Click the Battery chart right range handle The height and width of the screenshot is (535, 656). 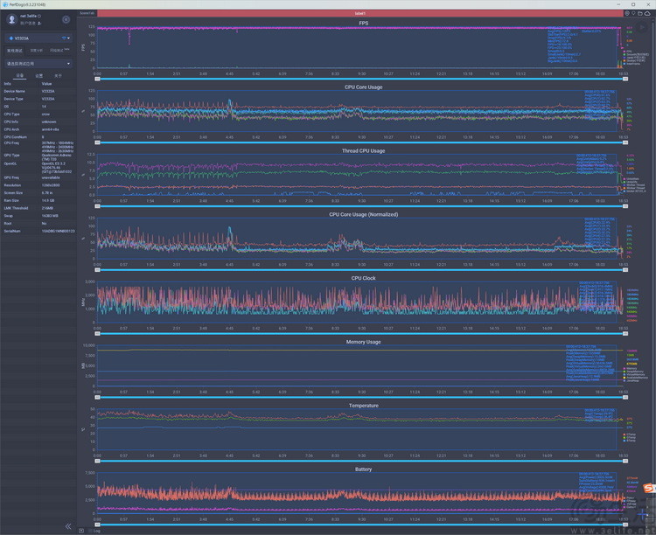(x=625, y=525)
